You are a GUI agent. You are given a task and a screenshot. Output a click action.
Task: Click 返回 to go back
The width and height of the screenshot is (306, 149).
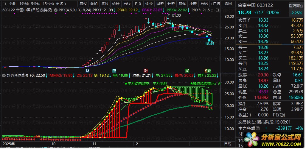point(228,4)
